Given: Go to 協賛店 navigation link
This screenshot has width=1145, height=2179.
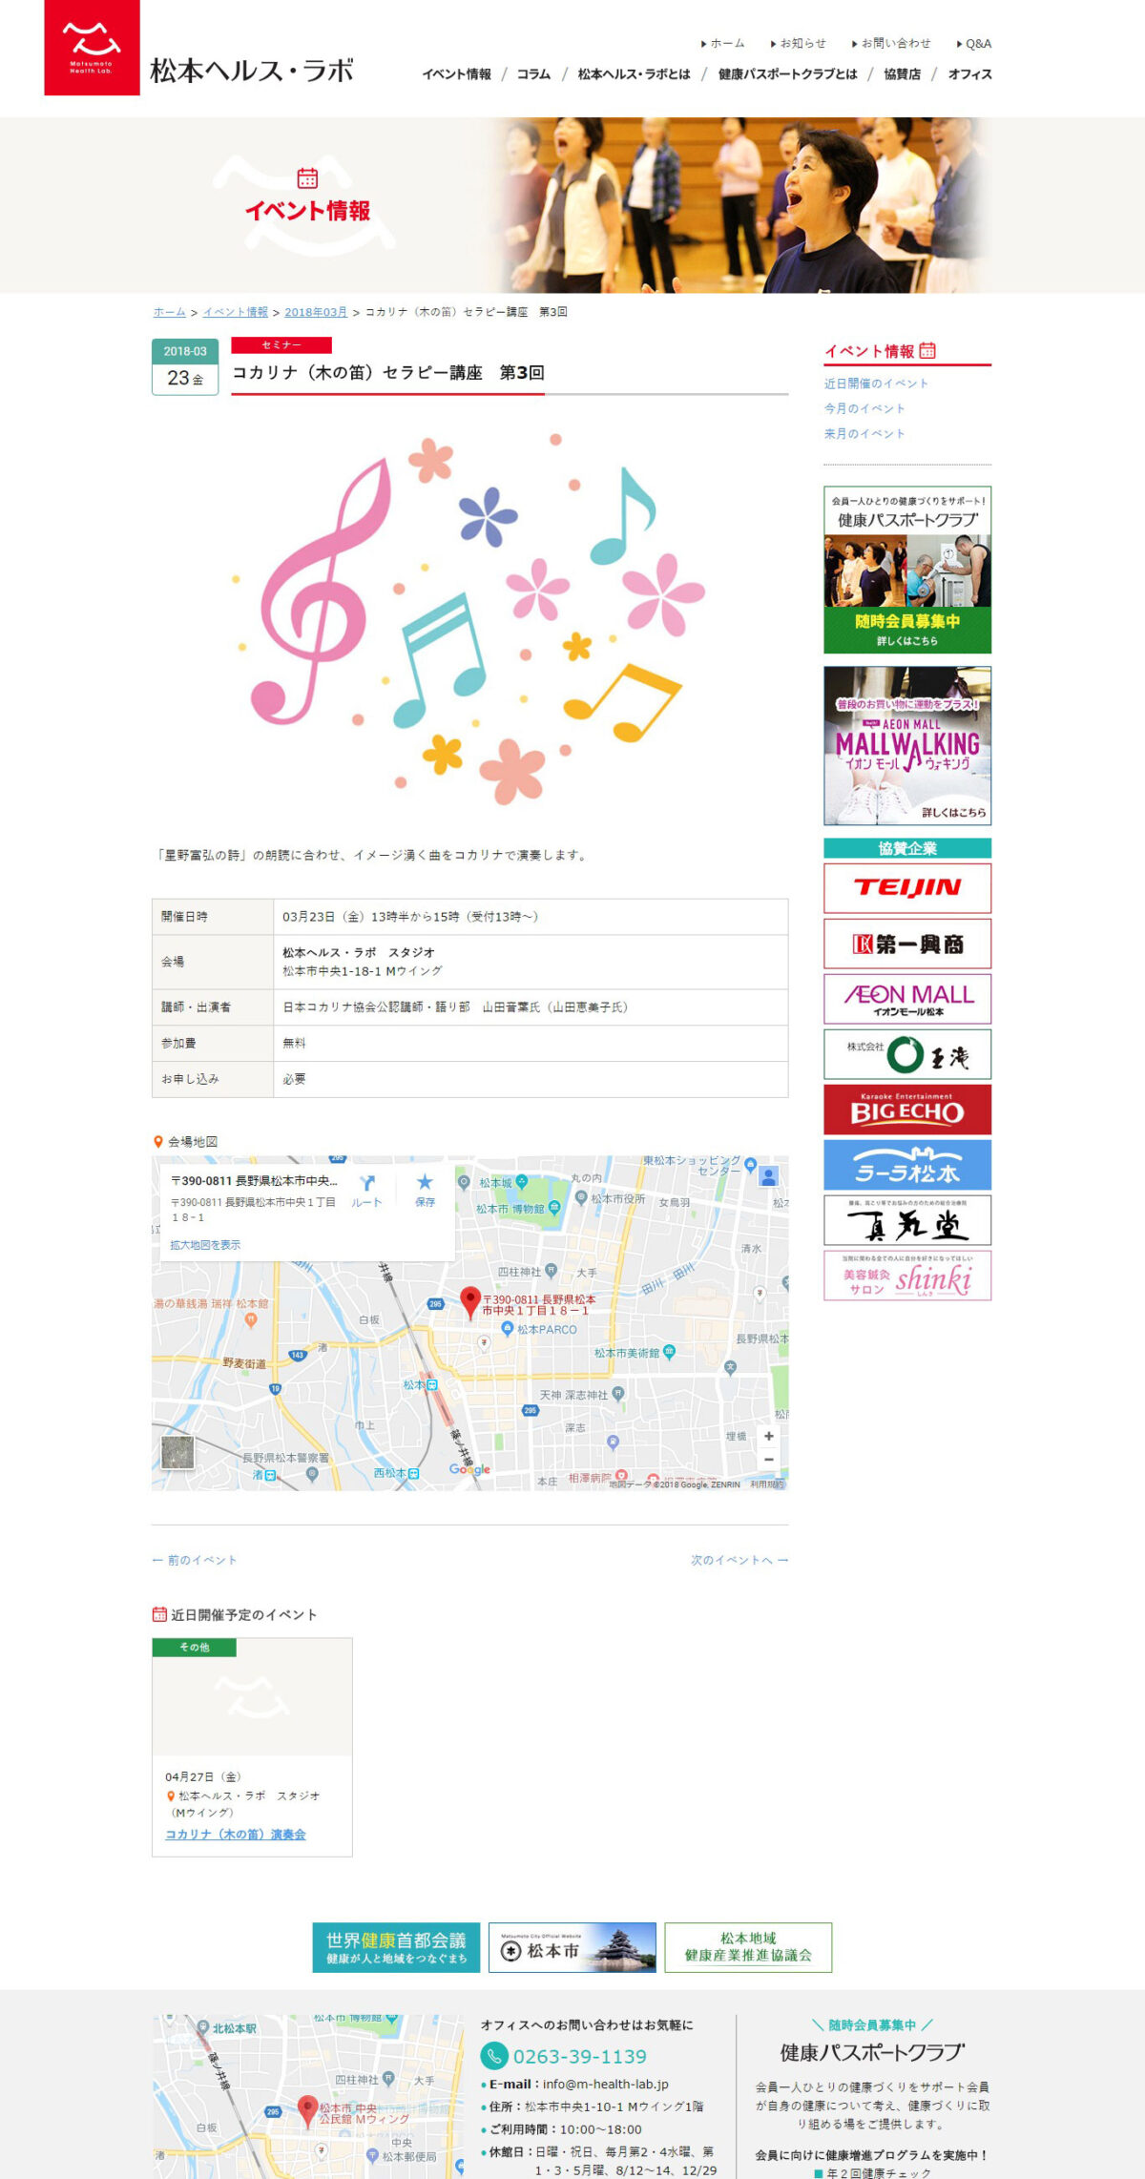Looking at the screenshot, I should pos(902,74).
